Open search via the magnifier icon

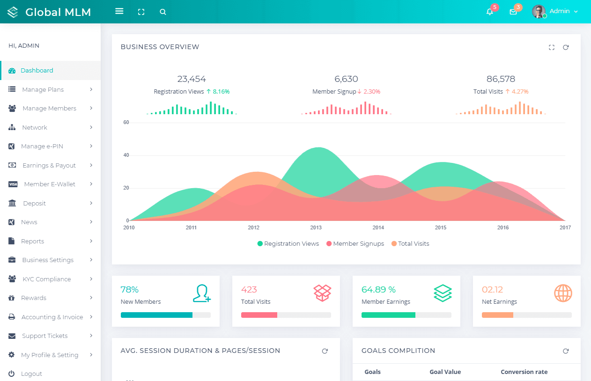pos(163,12)
